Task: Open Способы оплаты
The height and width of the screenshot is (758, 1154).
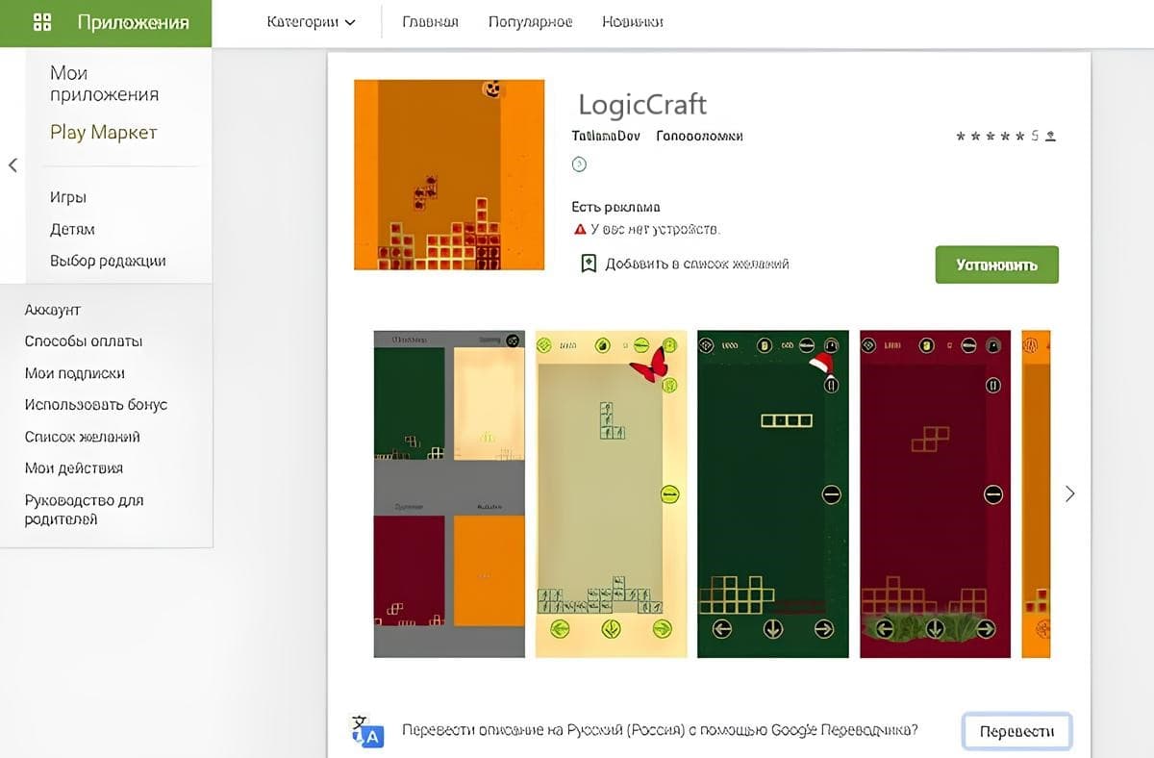Action: (x=84, y=341)
